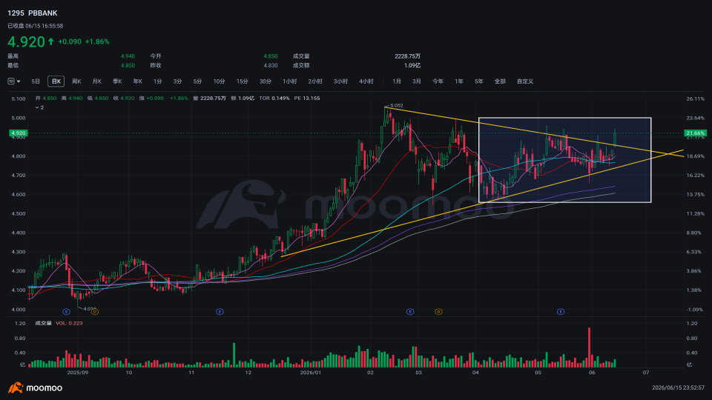Switch to 5日 chart view
712x400 pixels.
[36, 81]
